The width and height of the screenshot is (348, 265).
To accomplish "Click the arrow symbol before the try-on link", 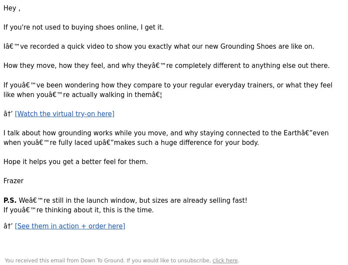I will [8, 114].
